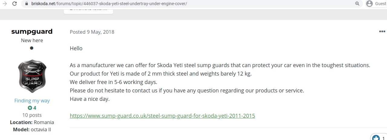The image size is (387, 140).
Task: Open the three-dot post options menu
Action: coord(382,31)
